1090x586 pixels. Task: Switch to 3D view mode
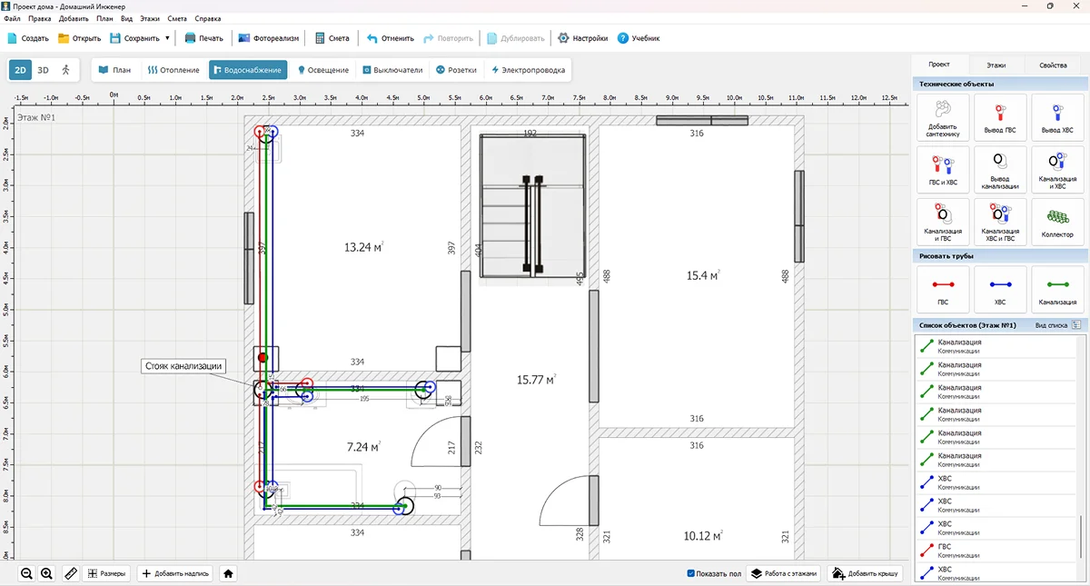43,70
